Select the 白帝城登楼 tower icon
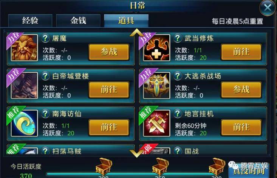277x178 pixels. point(25,85)
